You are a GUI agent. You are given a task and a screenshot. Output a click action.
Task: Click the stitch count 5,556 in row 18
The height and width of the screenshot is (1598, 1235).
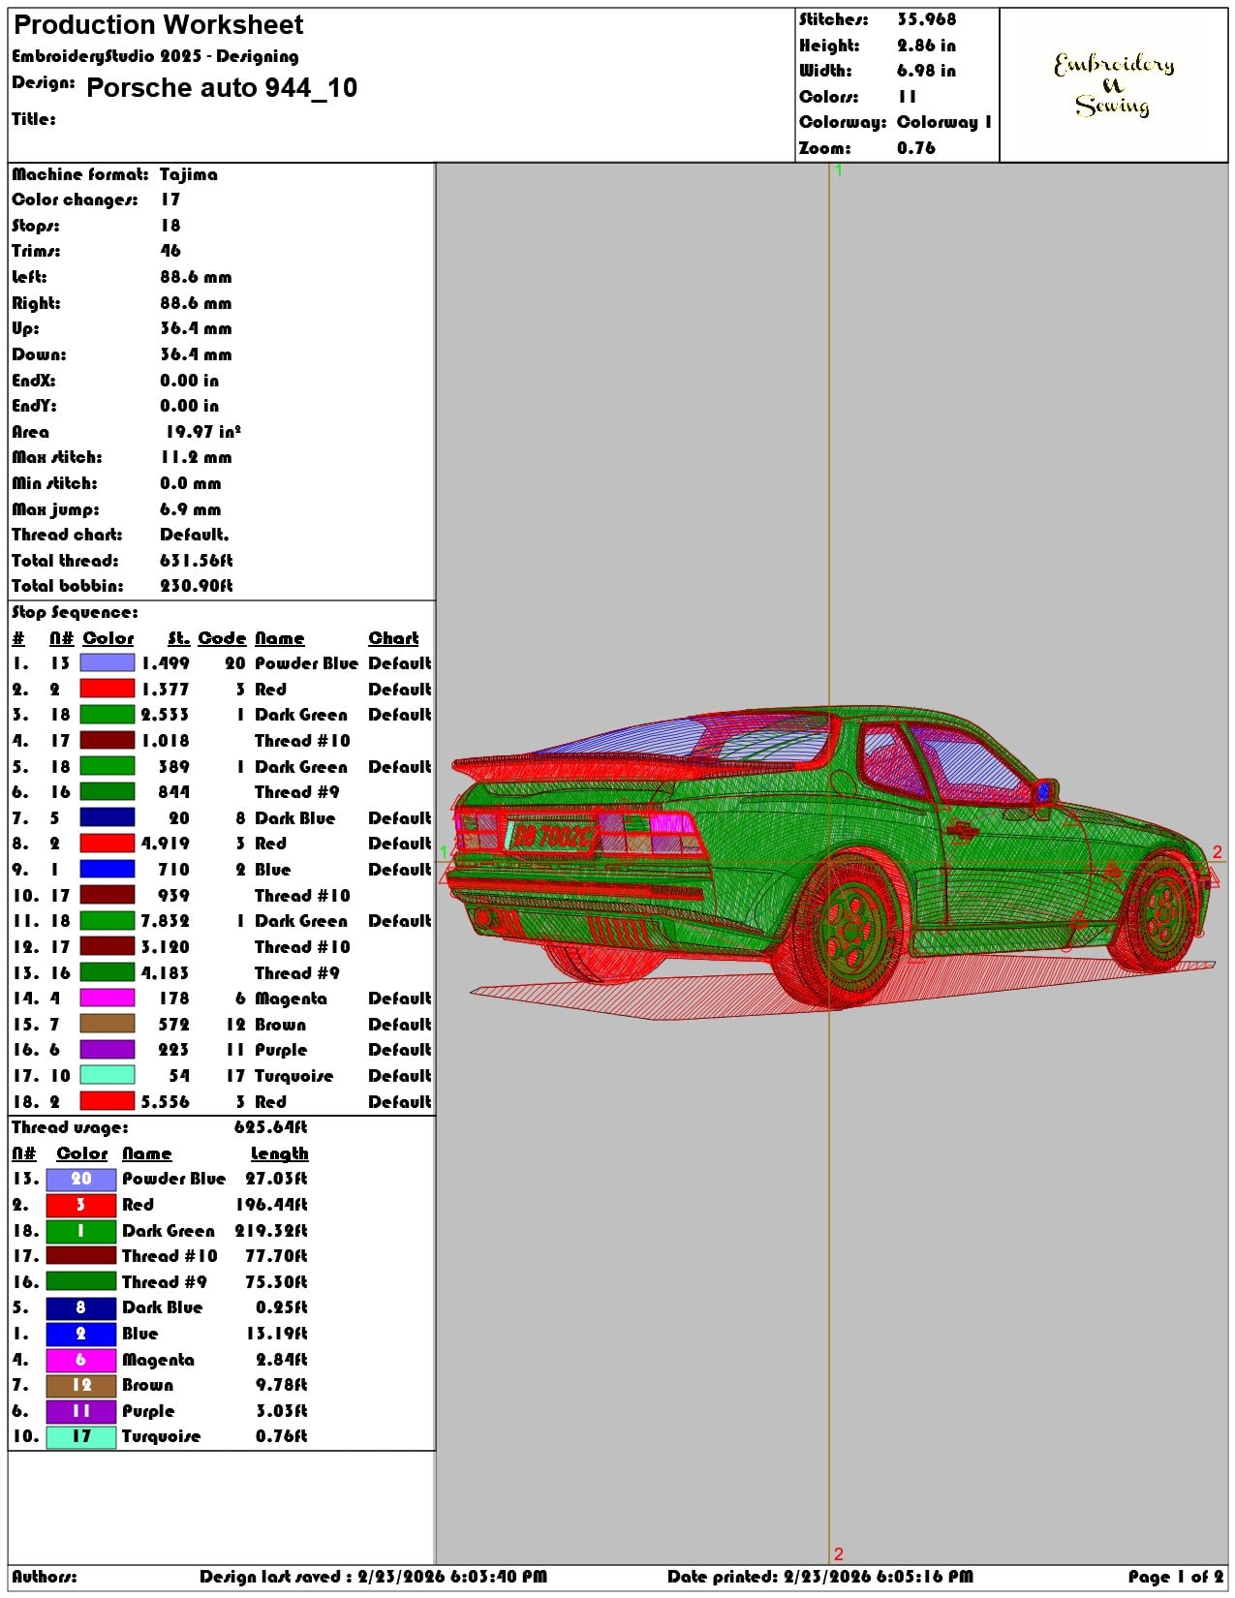[x=165, y=1101]
